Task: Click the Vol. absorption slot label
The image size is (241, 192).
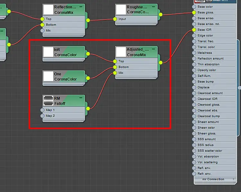Action: [x=208, y=156]
